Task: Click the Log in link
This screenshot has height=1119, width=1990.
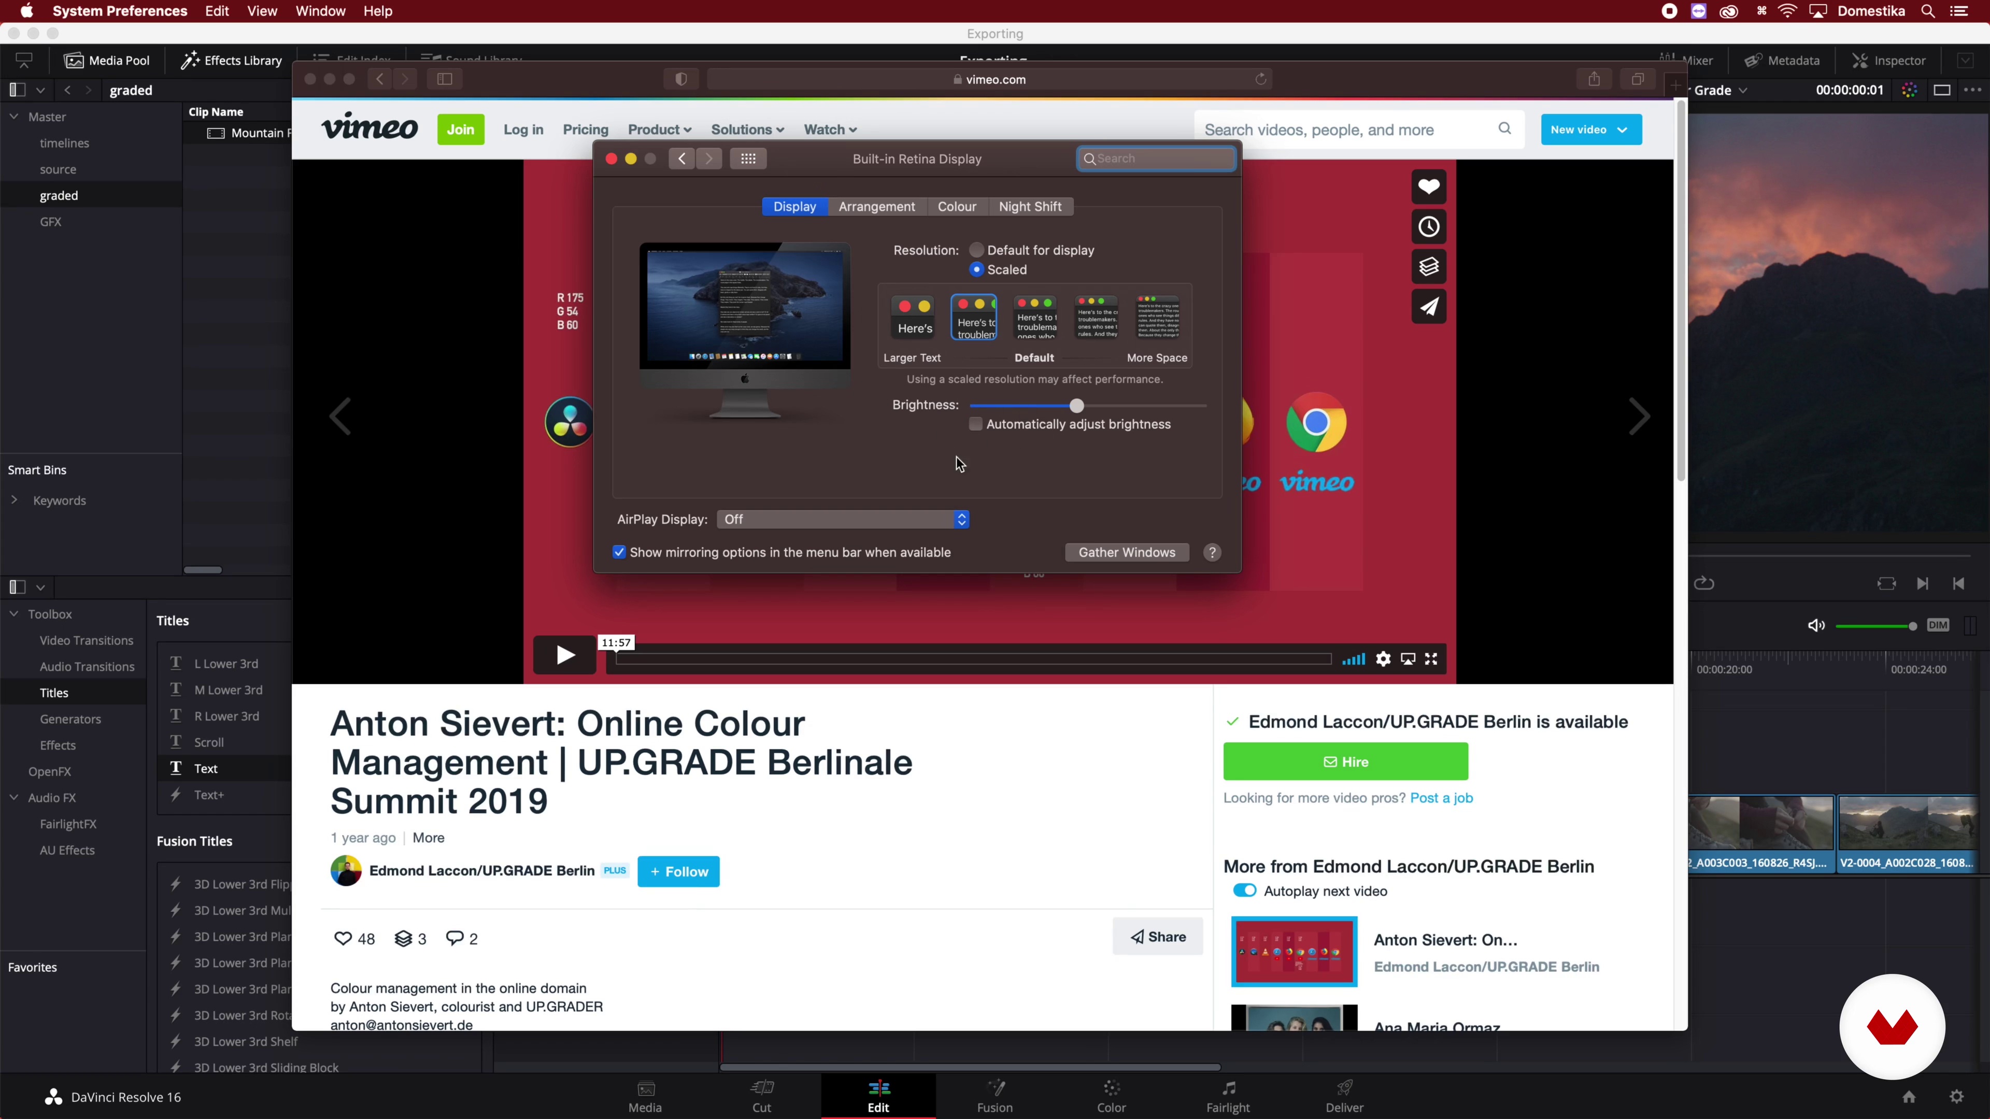Action: coord(523,130)
